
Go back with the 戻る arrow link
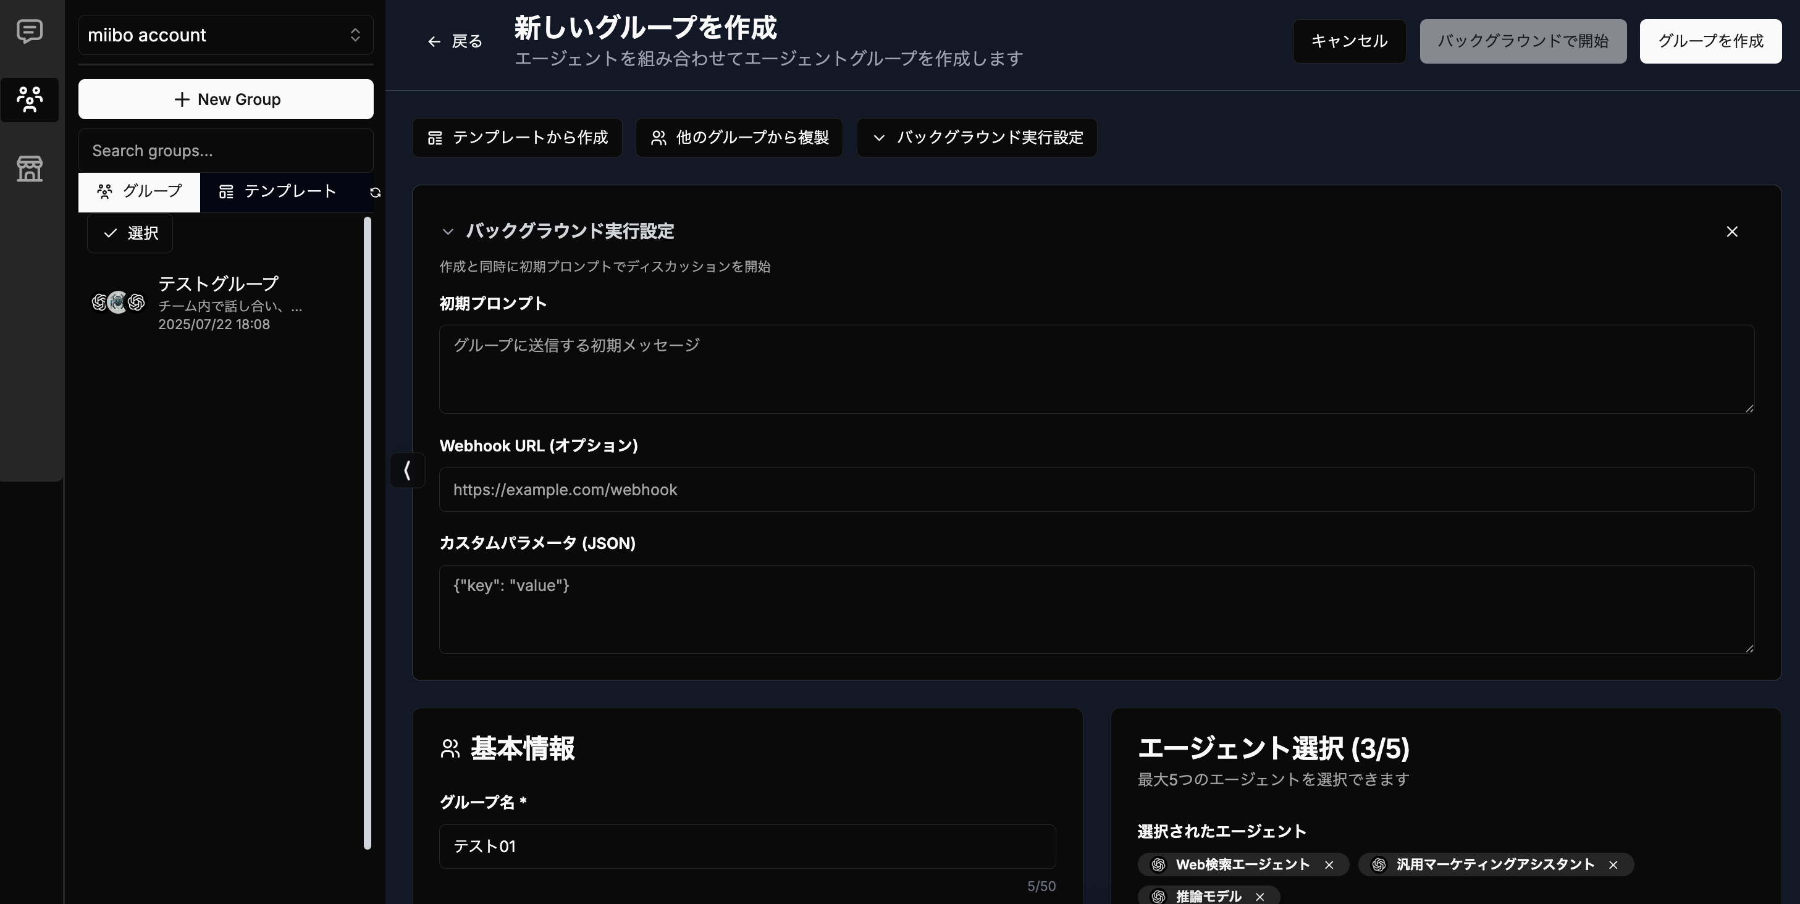click(455, 41)
